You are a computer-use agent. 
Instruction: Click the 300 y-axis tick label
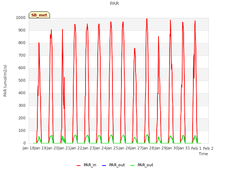[x=22, y=105]
